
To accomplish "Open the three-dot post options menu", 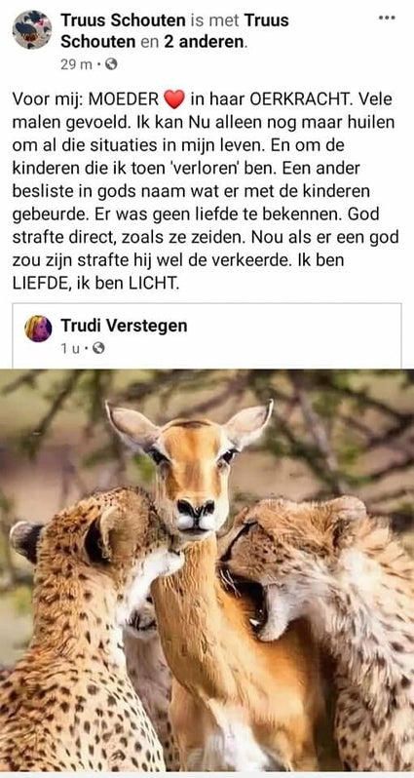I will pos(387,18).
